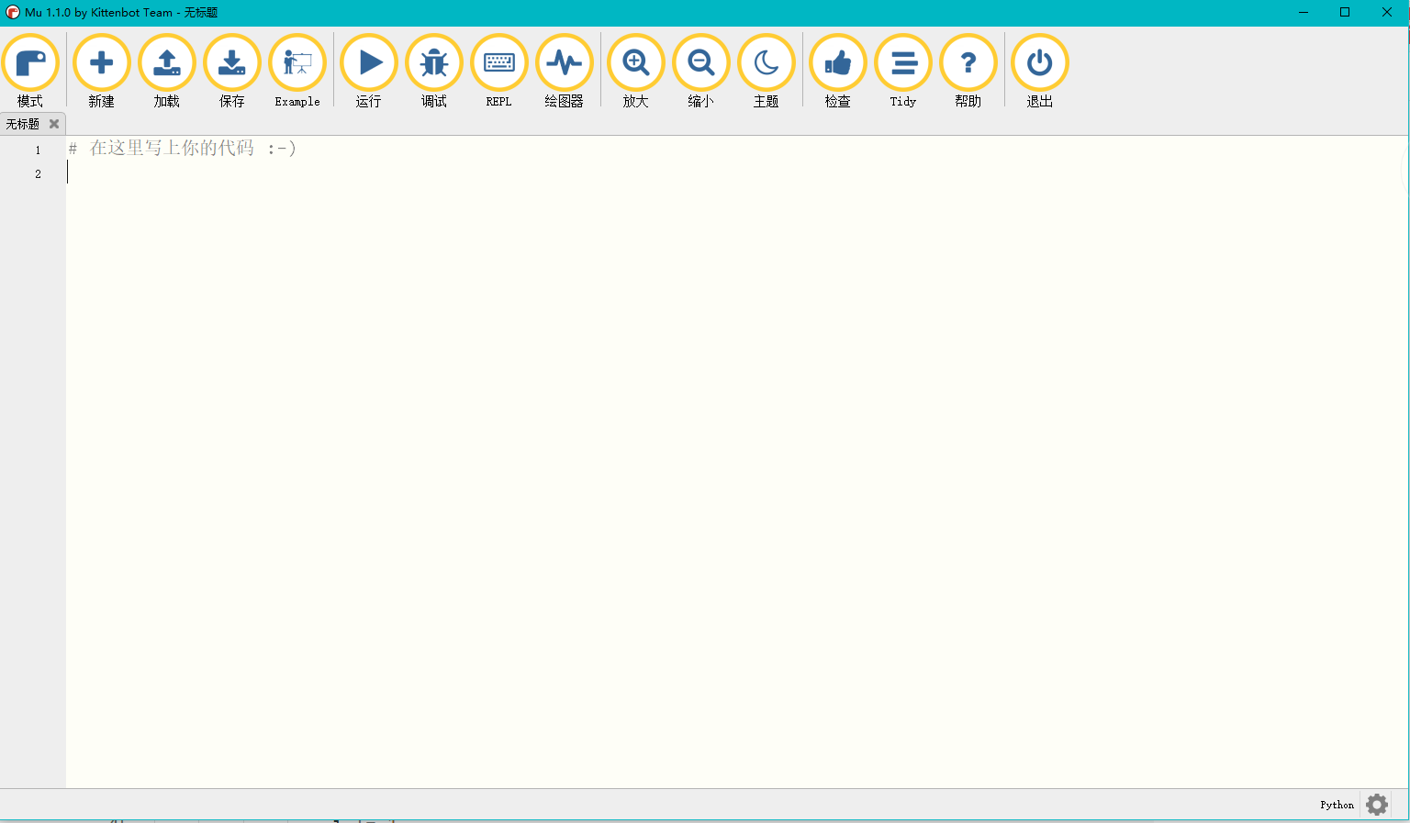Viewport: 1410px width, 823px height.
Task: Close the Mu window
Action: tap(1387, 13)
